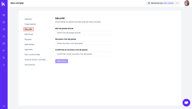Viewport: 192px width, 109px height.
Task: Toggle the sidebar collapse icon at bottom
Action: [4, 106]
